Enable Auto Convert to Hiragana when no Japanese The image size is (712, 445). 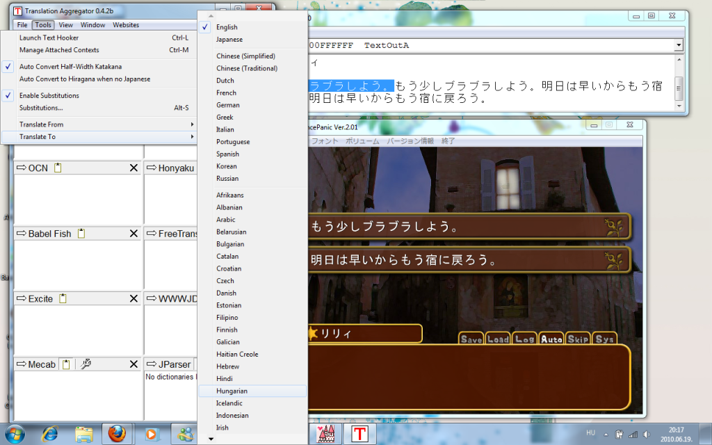(x=85, y=79)
